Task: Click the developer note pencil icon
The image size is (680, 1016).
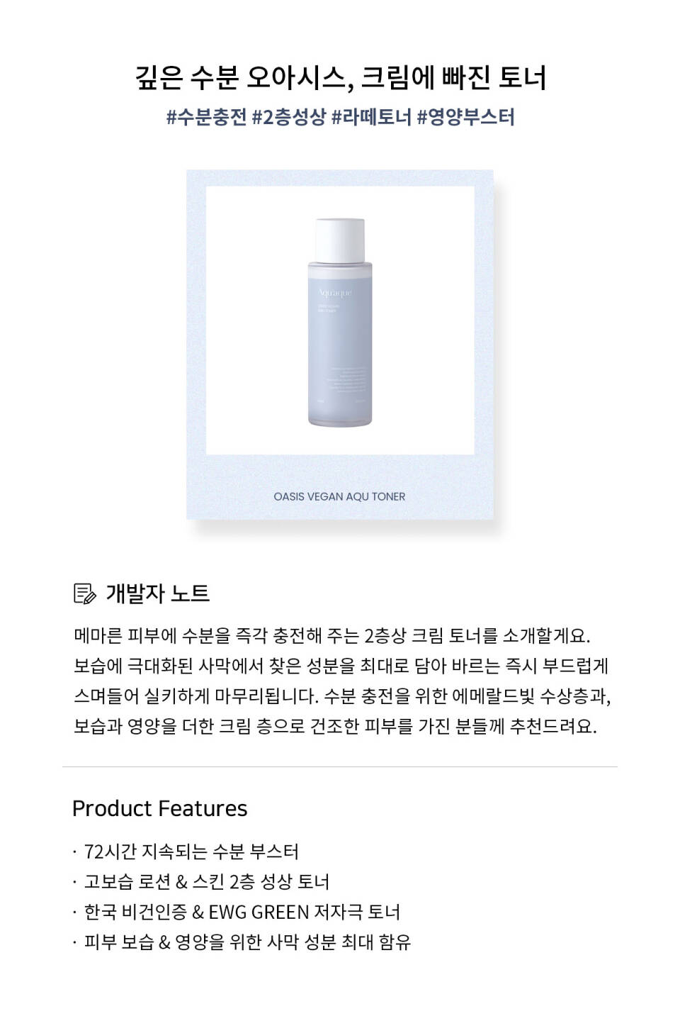Action: click(85, 593)
